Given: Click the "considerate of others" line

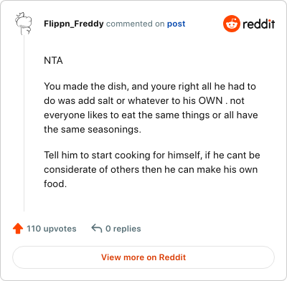Looking at the screenshot, I should coord(151,169).
